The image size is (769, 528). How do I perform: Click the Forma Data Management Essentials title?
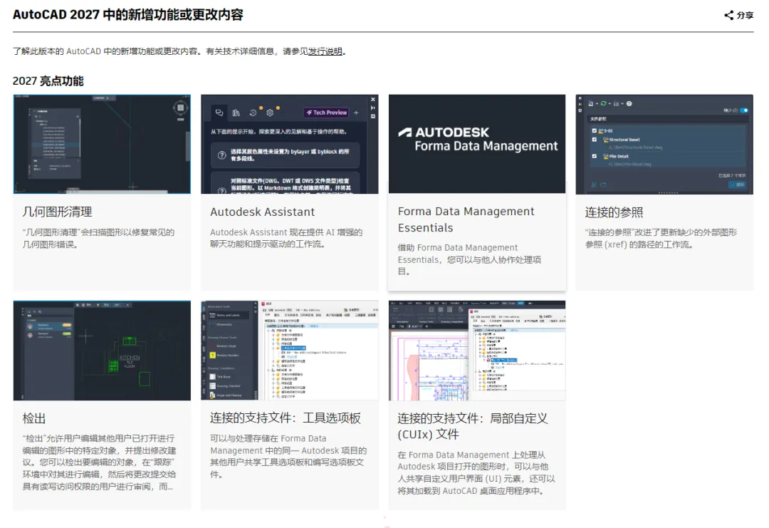tap(466, 219)
